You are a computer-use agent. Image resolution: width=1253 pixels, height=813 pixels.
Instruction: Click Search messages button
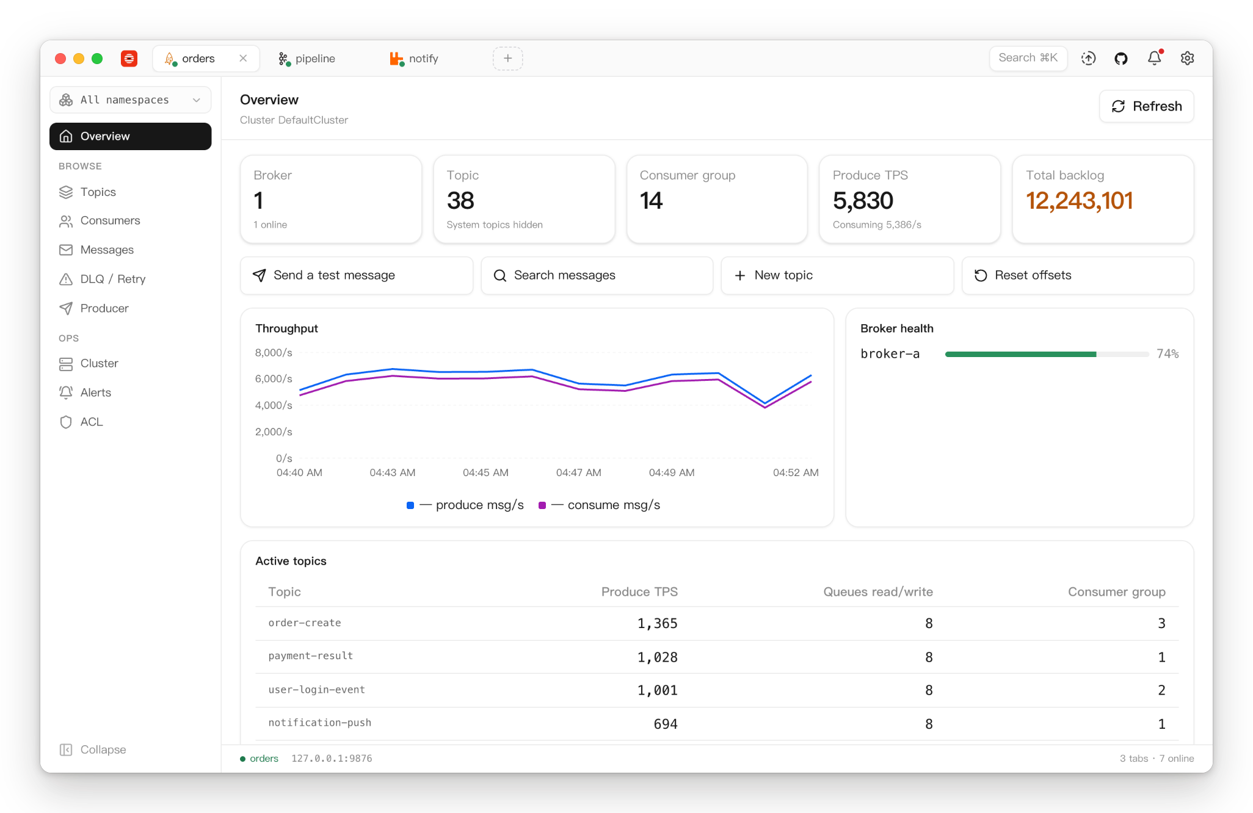597,275
